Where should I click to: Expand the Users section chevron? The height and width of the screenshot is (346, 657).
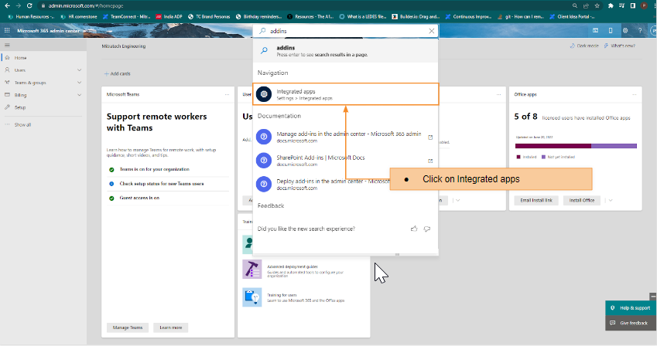[79, 70]
